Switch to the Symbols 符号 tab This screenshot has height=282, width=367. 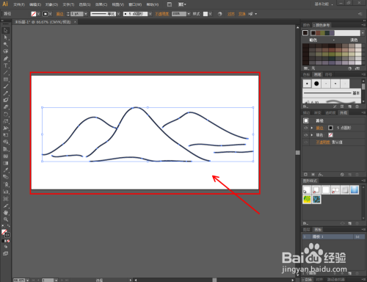pyautogui.click(x=329, y=74)
